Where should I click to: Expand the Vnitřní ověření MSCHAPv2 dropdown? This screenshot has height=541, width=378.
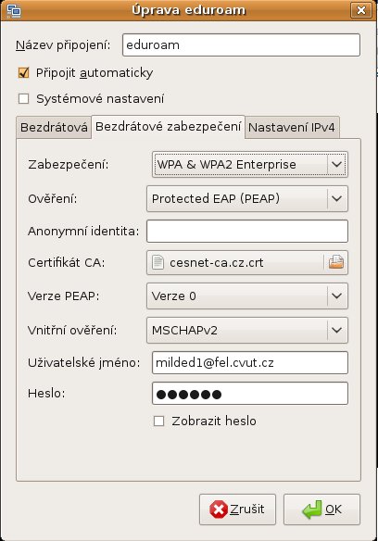[x=247, y=330]
